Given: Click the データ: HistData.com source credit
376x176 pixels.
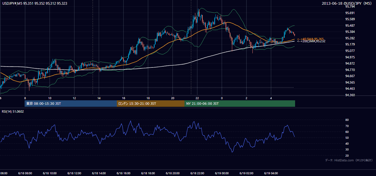Looking at the screenshot, I should point(349,160).
